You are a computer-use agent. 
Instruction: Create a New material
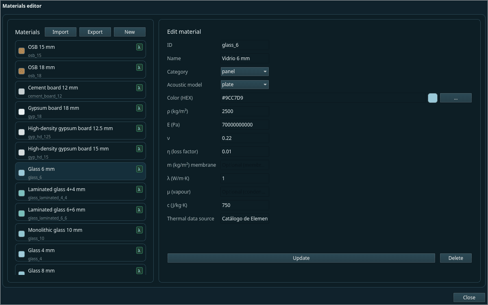pos(130,32)
